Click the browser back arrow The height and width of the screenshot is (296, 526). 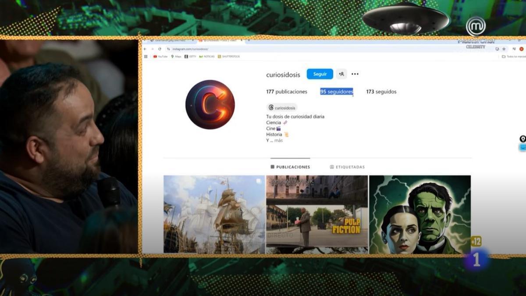point(145,49)
